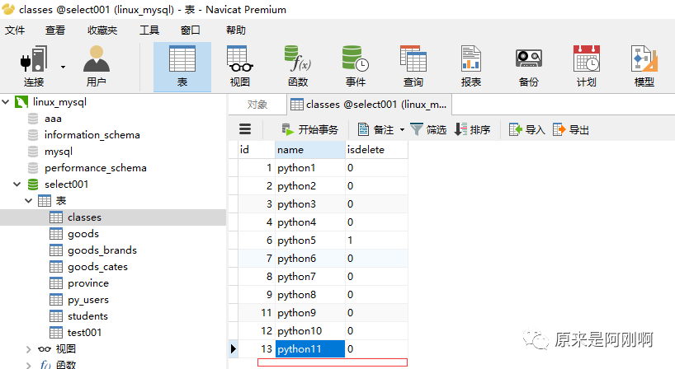
Task: Select the goods_brands table
Action: click(102, 250)
